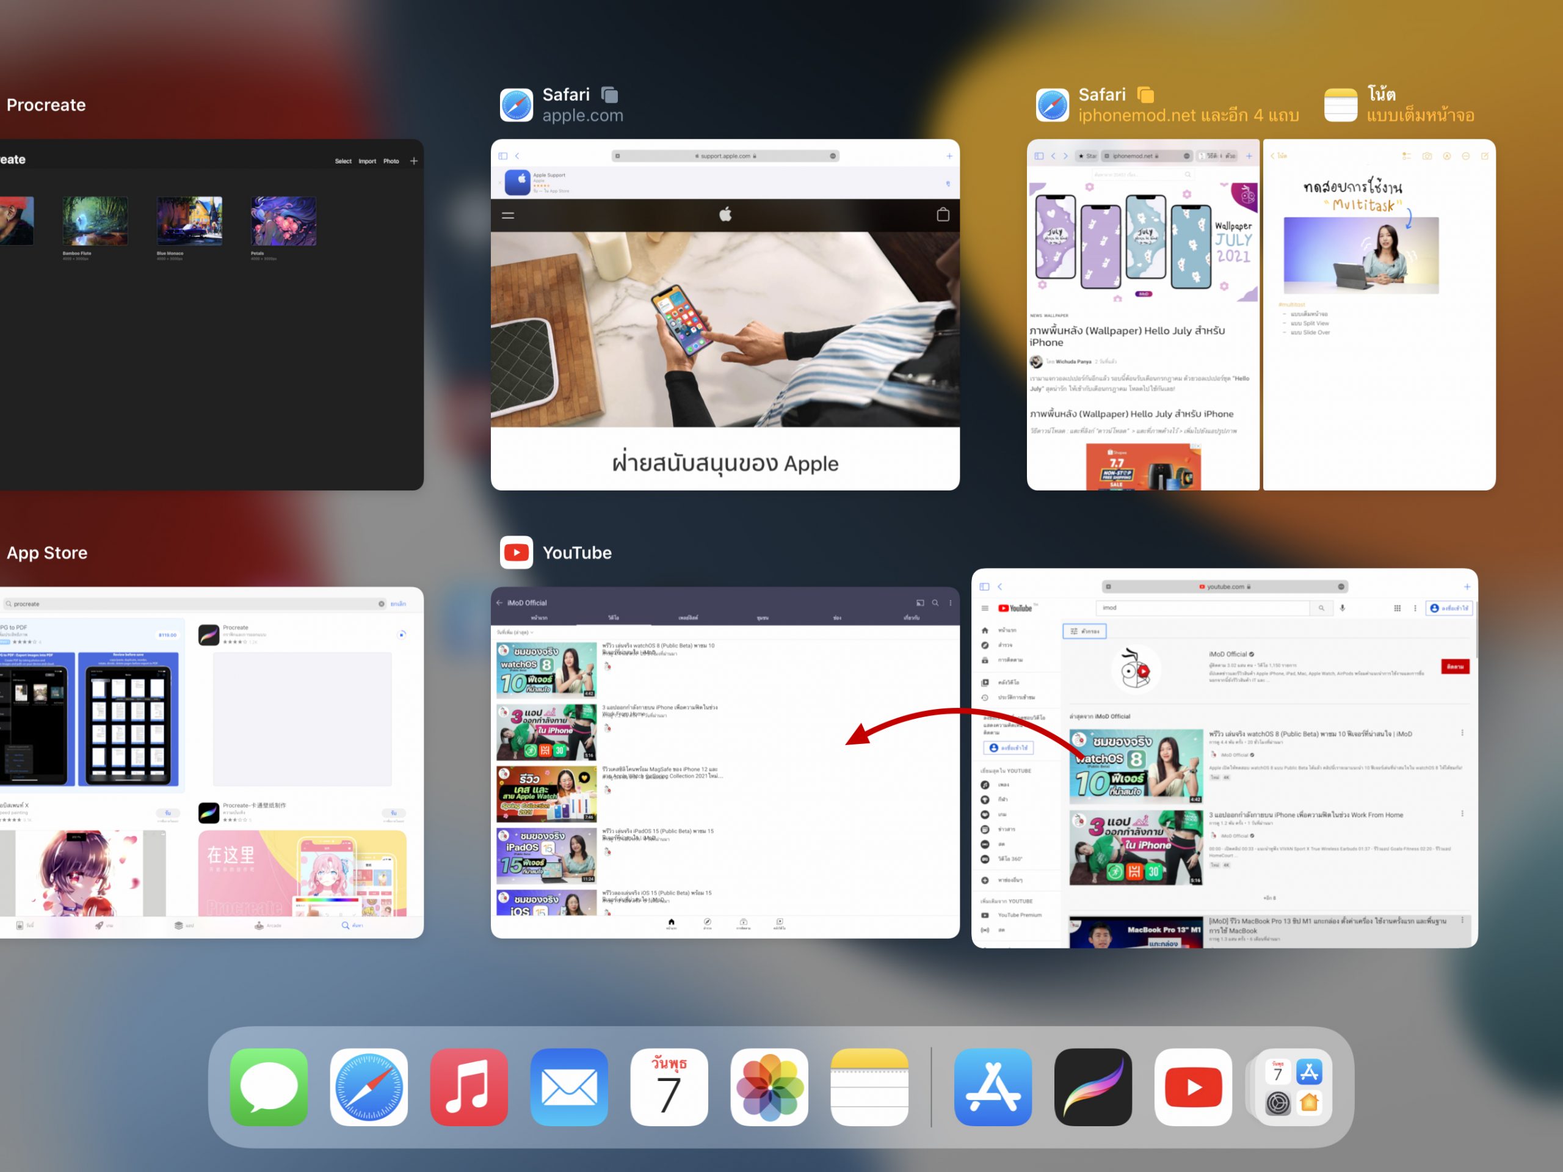This screenshot has width=1563, height=1172.
Task: Open App Store icon in dock
Action: [993, 1087]
